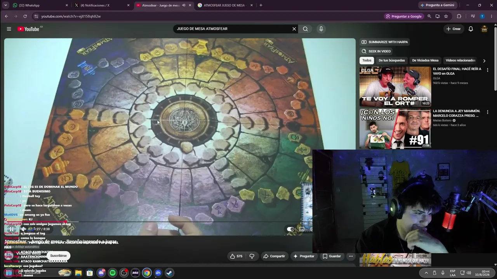497x279 pixels.
Task: Switch to the WhatsApp browser tab
Action: pyautogui.click(x=40, y=5)
